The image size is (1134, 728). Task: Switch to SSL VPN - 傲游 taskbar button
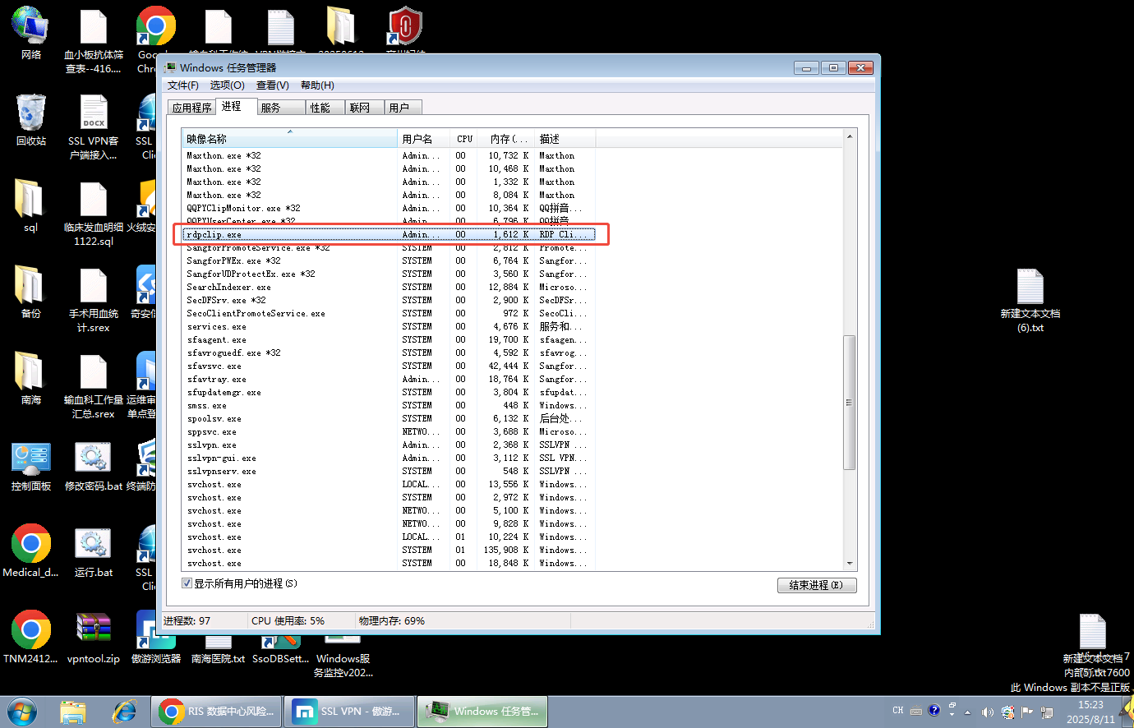click(x=349, y=712)
